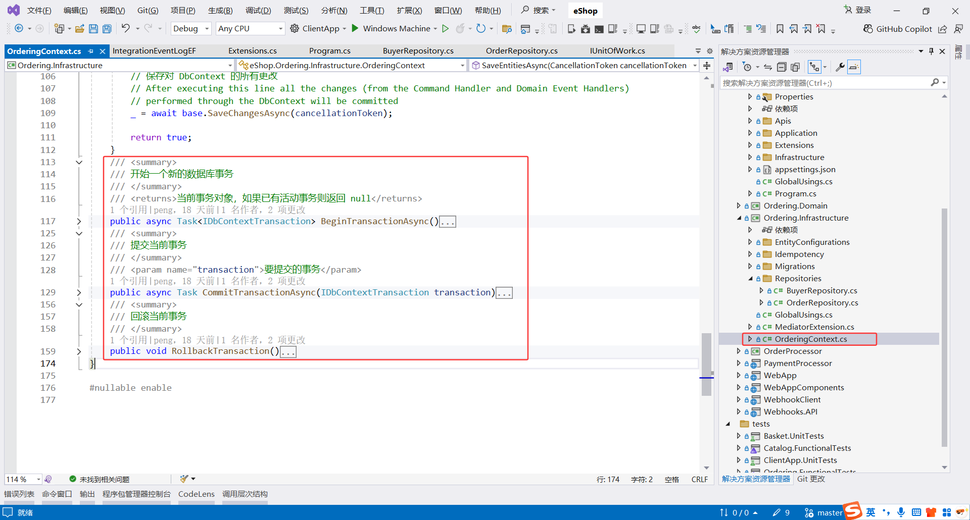Screen dimensions: 970x520
Task: Open the Ordering.Infrastructure project scope dropdown
Action: click(x=120, y=65)
